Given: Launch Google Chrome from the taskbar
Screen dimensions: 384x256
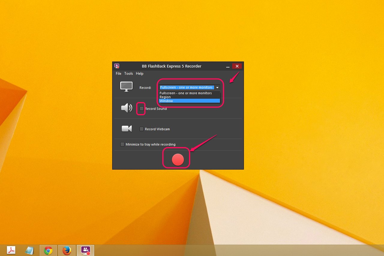Looking at the screenshot, I should coord(48,251).
